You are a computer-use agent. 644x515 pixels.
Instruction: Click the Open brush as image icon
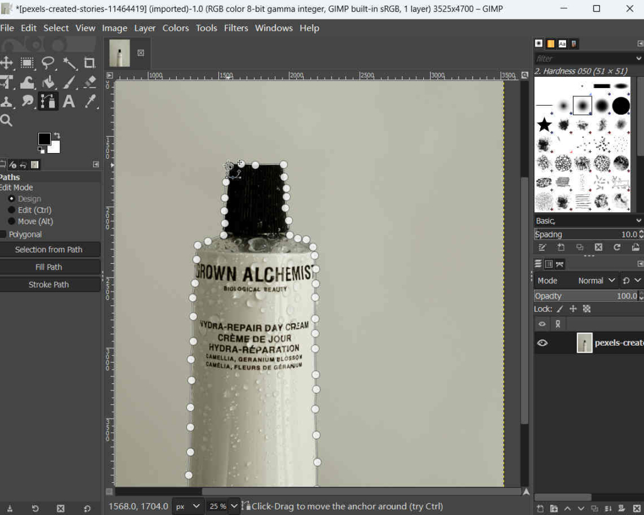(635, 247)
